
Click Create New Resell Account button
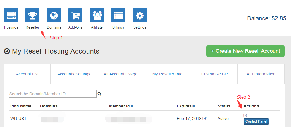(245, 51)
